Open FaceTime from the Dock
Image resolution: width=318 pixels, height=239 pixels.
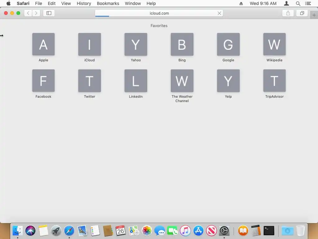172,231
